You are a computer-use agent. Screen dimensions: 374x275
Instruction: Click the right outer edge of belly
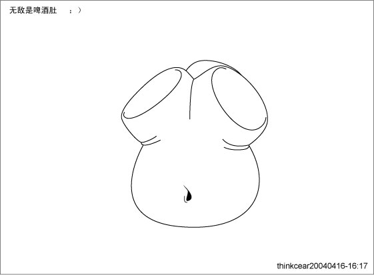pyautogui.click(x=258, y=181)
